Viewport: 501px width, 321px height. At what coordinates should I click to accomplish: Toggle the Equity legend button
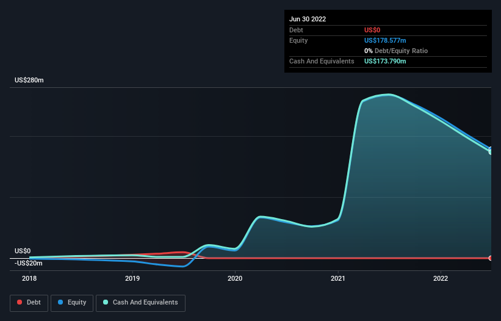[72, 303]
